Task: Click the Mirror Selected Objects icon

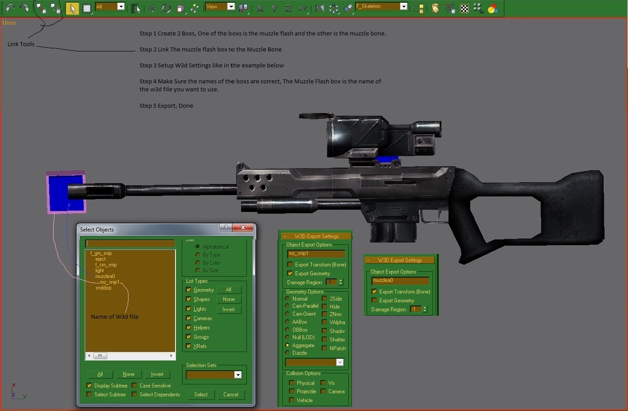Action: tap(319, 8)
